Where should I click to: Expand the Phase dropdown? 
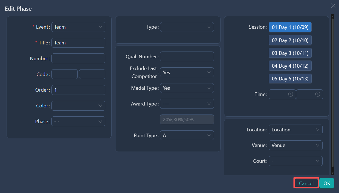tap(78, 122)
